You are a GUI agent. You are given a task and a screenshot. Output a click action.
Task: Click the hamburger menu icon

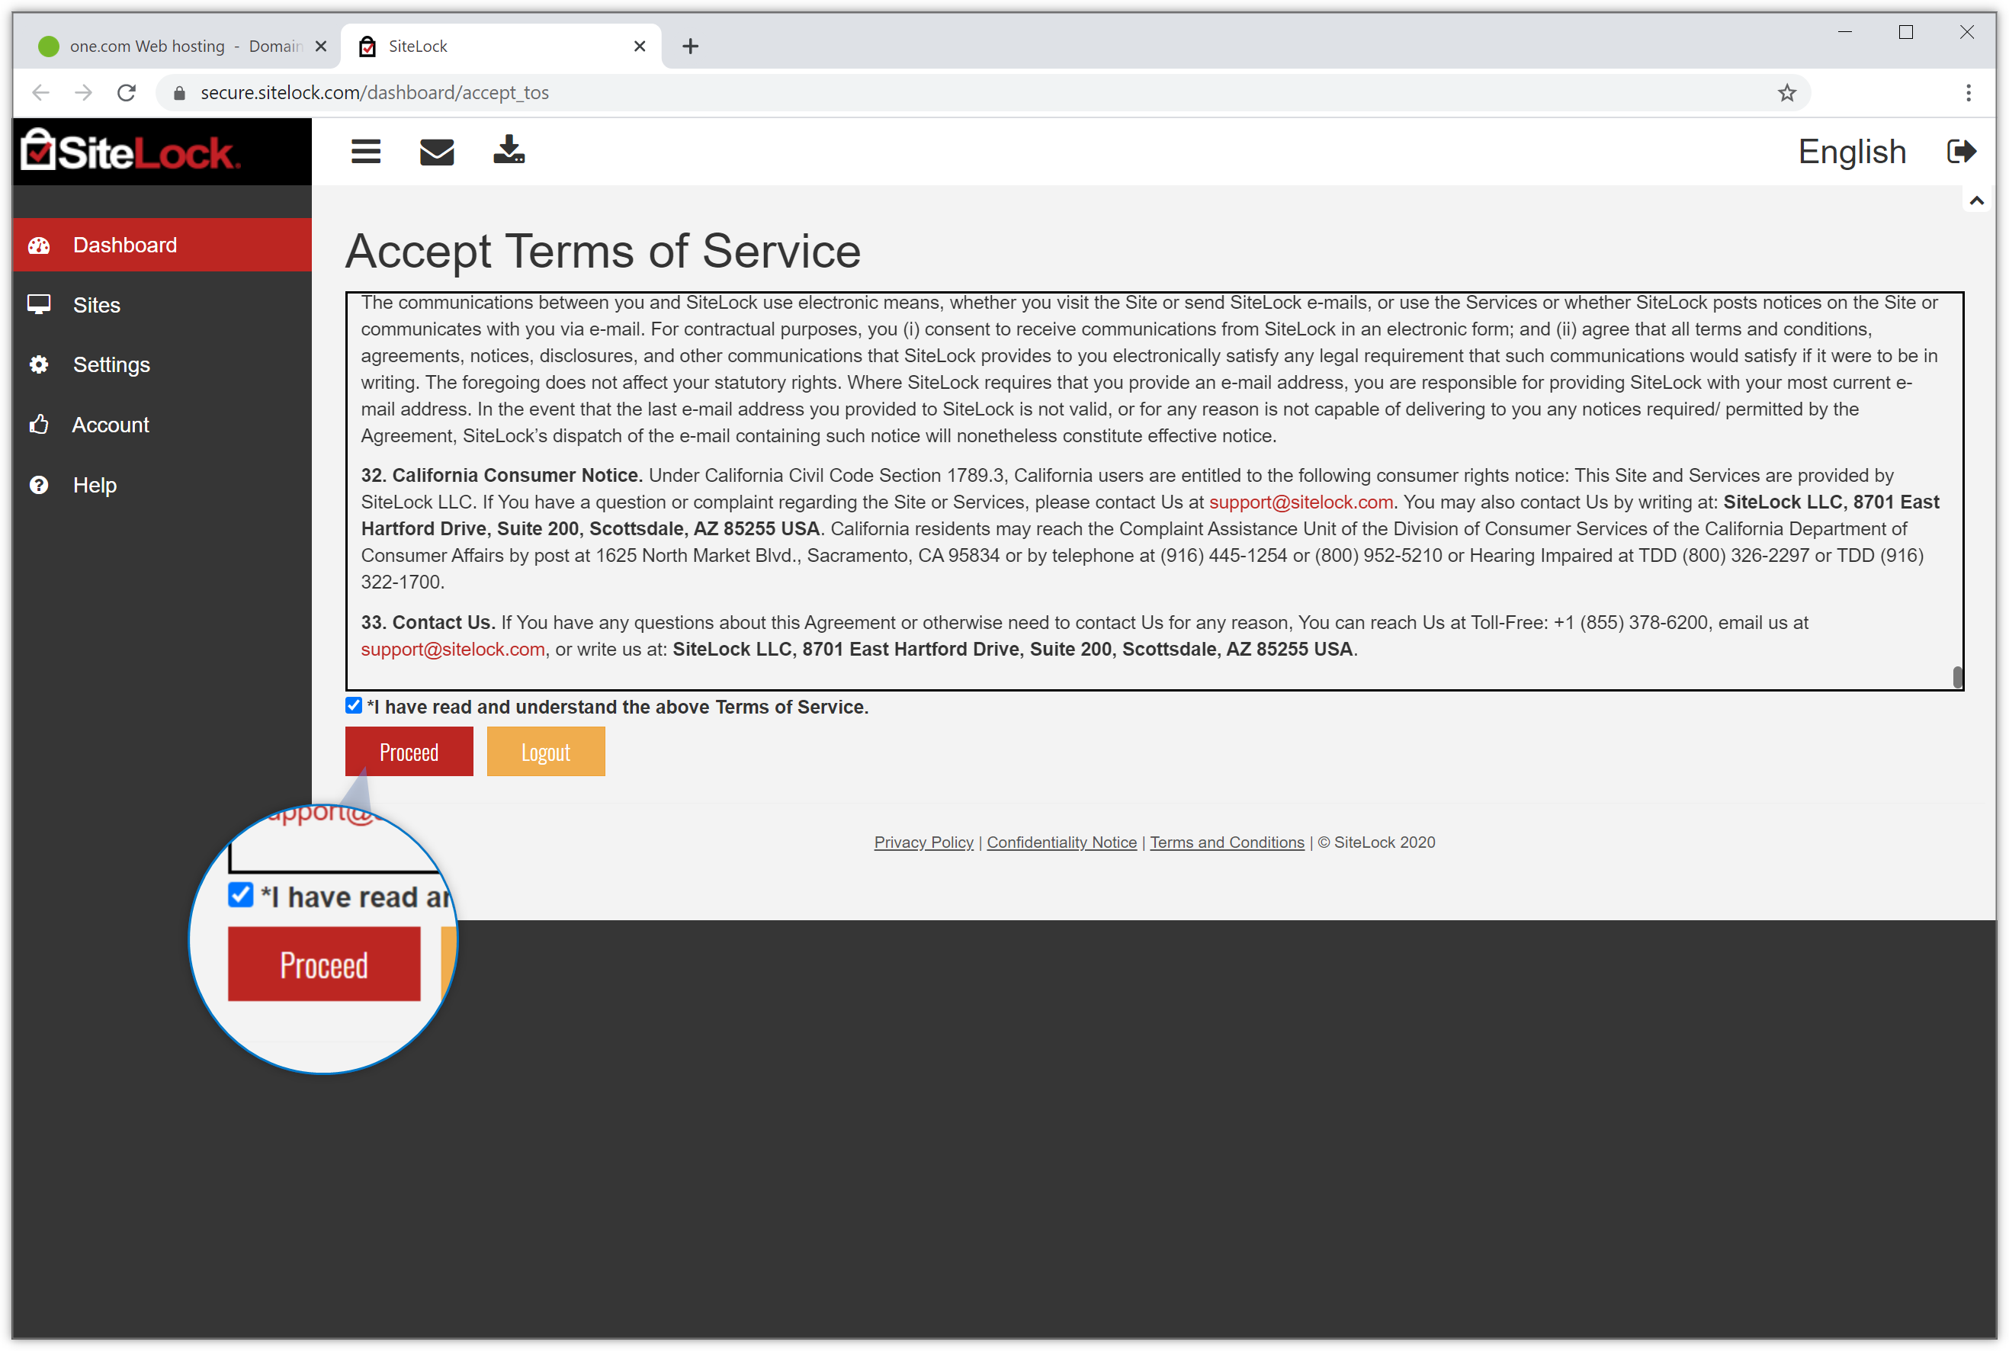click(x=365, y=152)
